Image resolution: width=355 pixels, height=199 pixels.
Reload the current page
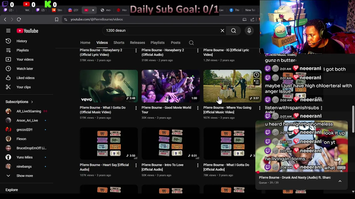(19, 19)
